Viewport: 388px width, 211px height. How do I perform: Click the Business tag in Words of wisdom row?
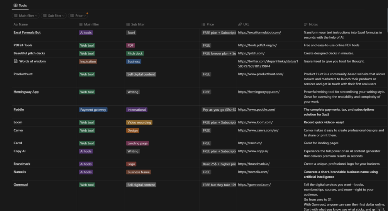tap(134, 61)
